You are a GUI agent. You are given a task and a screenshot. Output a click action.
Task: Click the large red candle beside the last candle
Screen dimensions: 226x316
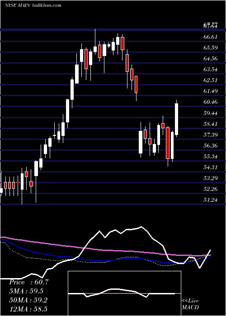(168, 143)
